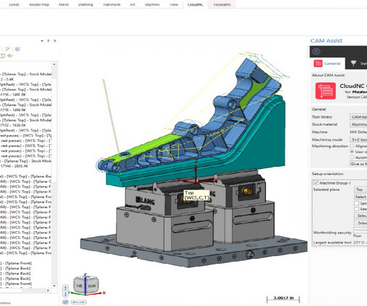
Task: Click the Workholding security slider
Action: click(x=360, y=230)
